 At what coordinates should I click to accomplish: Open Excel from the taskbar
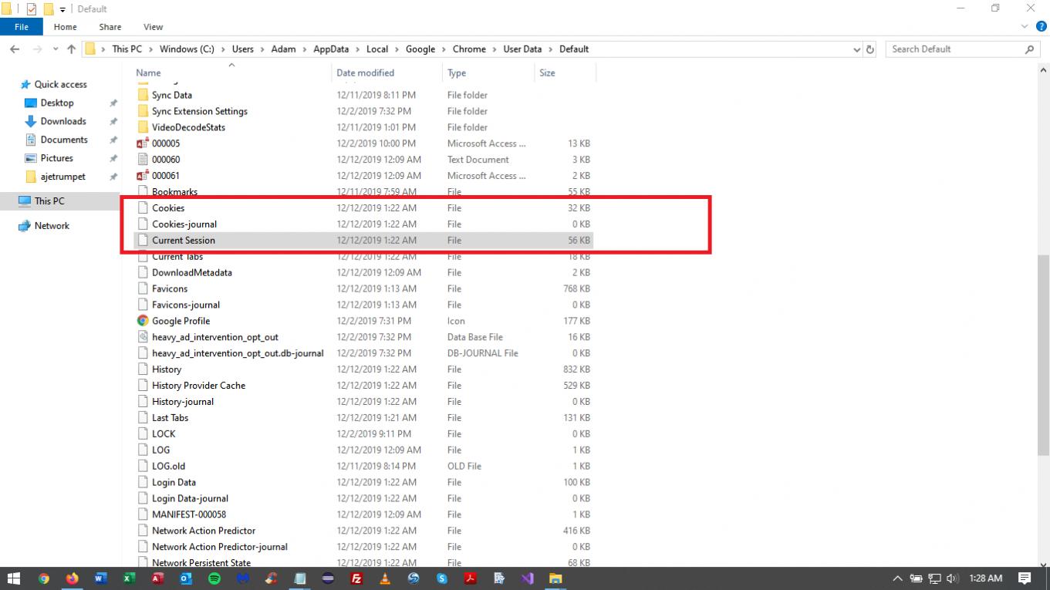[x=129, y=578]
